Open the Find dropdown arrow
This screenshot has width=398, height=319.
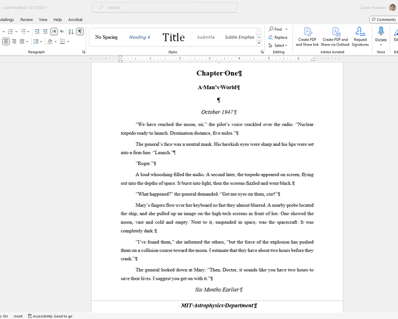coord(287,29)
